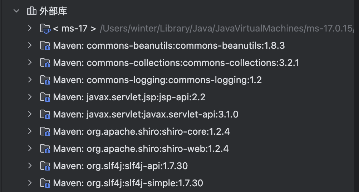
Task: Expand commons-collections 3.2.1 library
Action: 30,63
